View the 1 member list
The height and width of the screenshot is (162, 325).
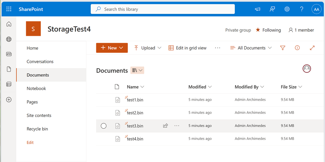click(x=301, y=30)
